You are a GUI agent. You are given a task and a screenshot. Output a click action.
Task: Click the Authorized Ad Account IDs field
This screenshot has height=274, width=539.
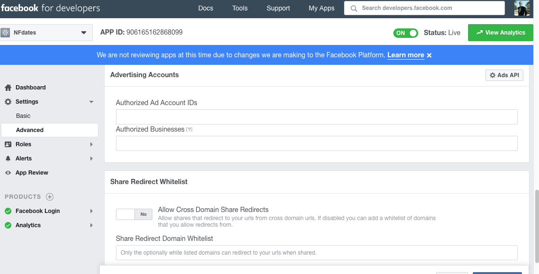pyautogui.click(x=317, y=117)
